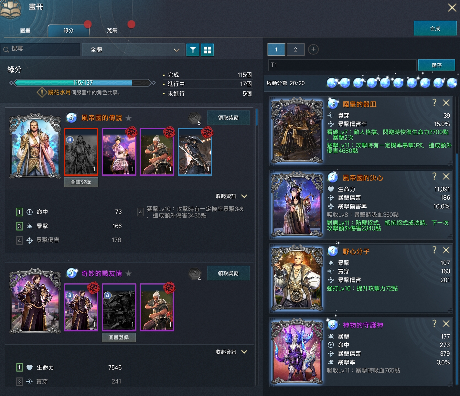Collapse 收起資訊 under 奇妙的戰友情
The image size is (460, 396).
(x=231, y=352)
